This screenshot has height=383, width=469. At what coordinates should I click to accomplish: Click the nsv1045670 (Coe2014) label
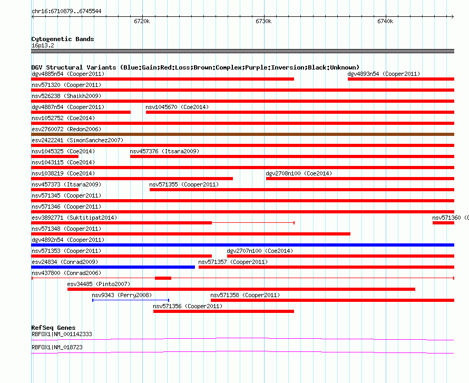tap(177, 107)
